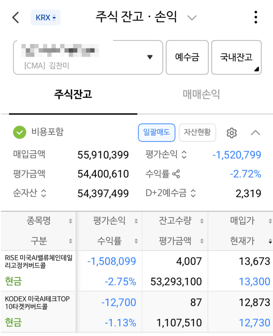Open the 자산현황 button
Screen dimensions: 273x336
pos(197,132)
